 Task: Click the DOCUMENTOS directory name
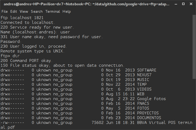pos(149,118)
